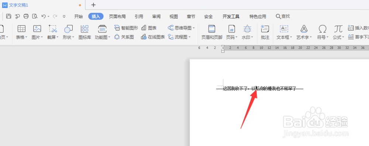Expand the 功能图 dropdown arrow
The height and width of the screenshot is (146, 369).
pyautogui.click(x=109, y=37)
